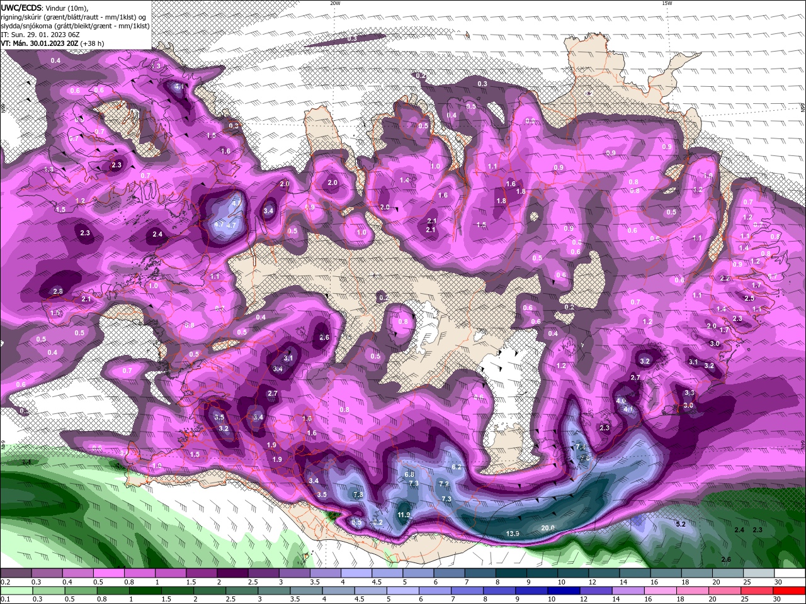806x604 pixels.
Task: Select the 6.8 map value label
Action: (x=409, y=474)
